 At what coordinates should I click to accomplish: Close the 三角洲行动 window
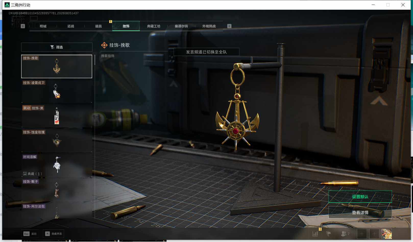coord(403,5)
